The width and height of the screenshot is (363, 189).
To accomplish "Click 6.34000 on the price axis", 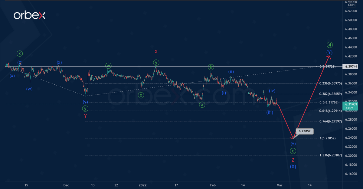I will pos(351,93).
